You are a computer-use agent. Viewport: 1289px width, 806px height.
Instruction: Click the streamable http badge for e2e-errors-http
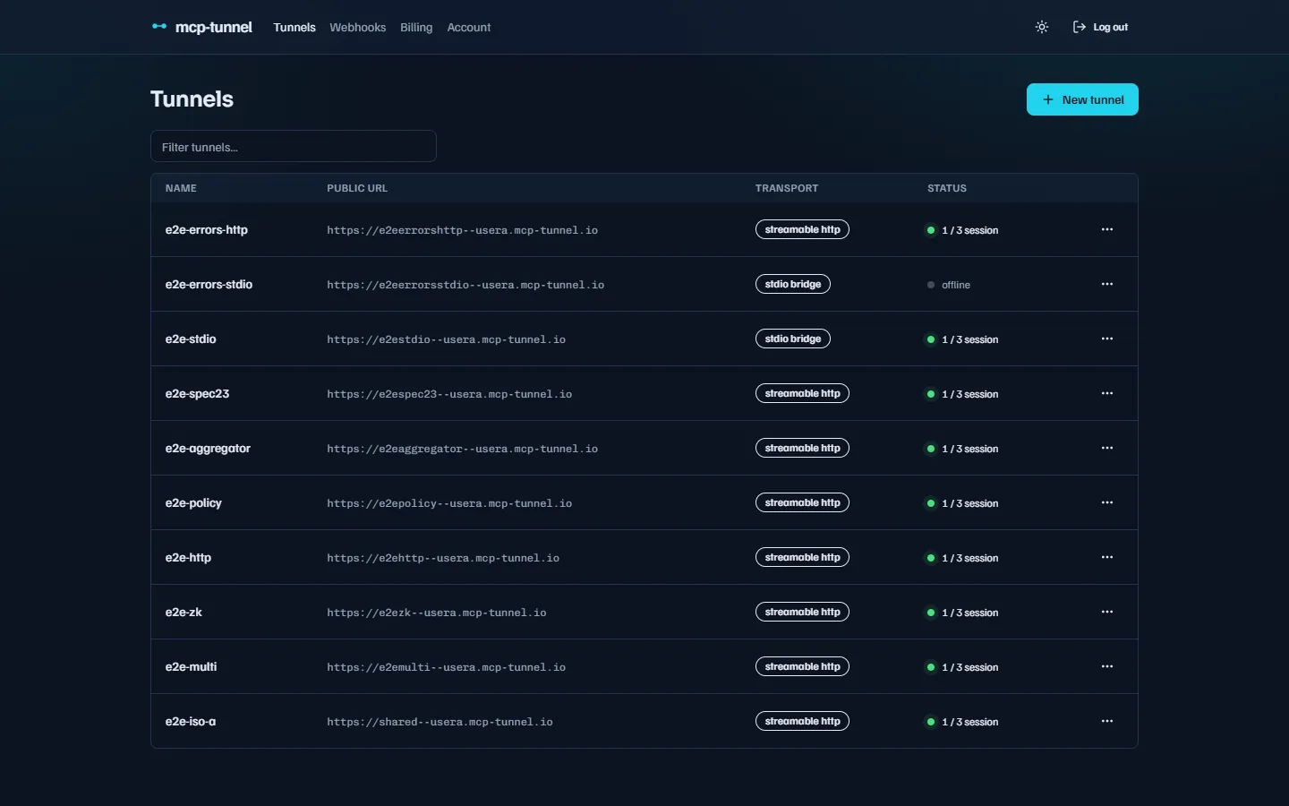(x=802, y=229)
